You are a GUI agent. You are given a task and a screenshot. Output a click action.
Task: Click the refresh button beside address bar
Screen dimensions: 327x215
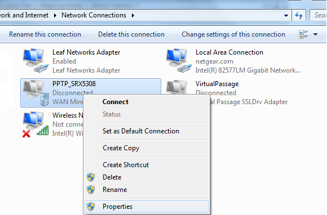point(299,15)
